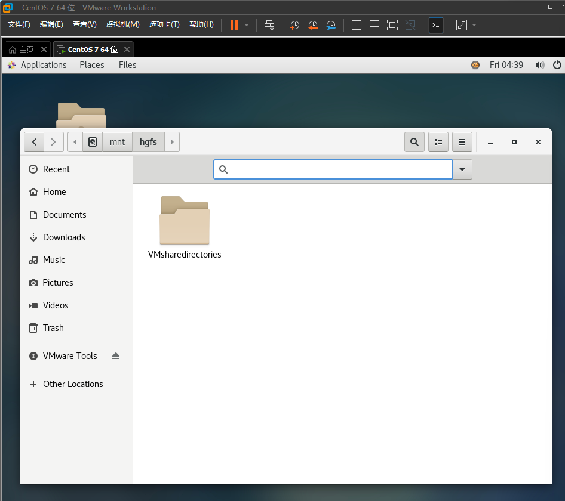This screenshot has width=565, height=501.
Task: Click the desktop folder icon behind the Files window
Action: 81,115
